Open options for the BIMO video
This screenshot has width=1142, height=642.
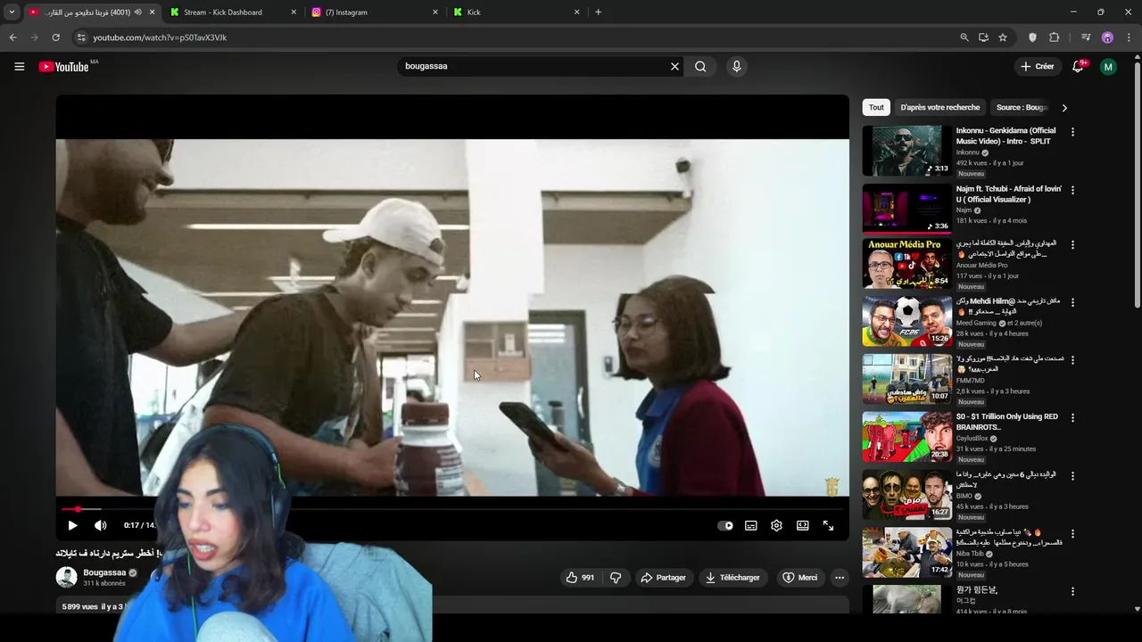click(x=1072, y=475)
